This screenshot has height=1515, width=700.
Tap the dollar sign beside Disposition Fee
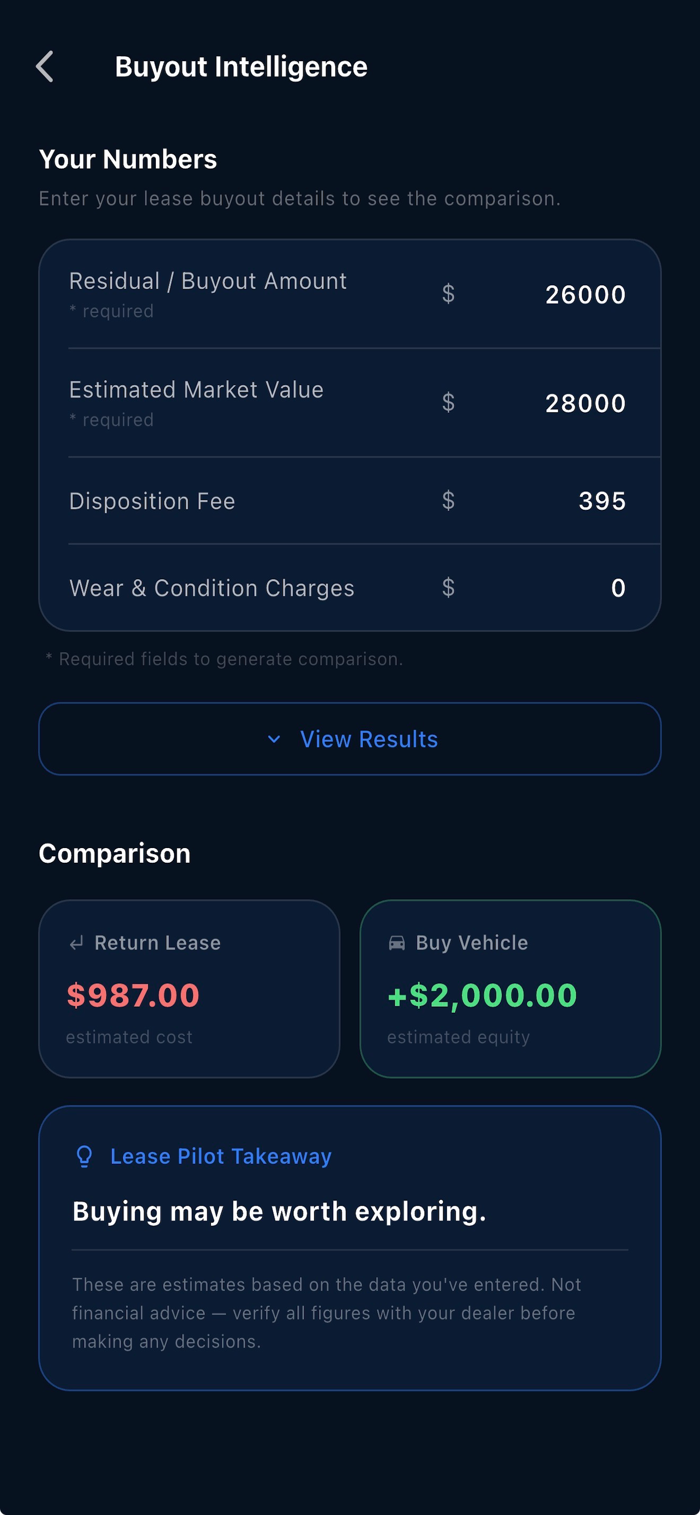tap(449, 501)
